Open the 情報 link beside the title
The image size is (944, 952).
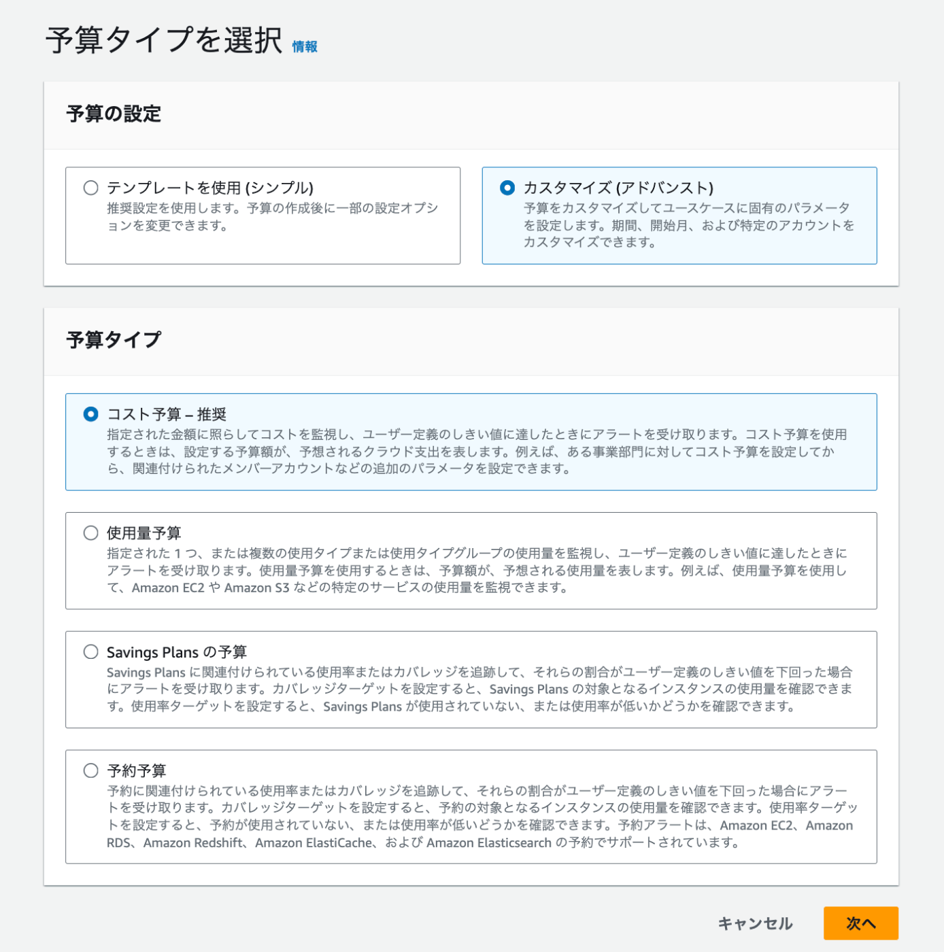point(305,46)
